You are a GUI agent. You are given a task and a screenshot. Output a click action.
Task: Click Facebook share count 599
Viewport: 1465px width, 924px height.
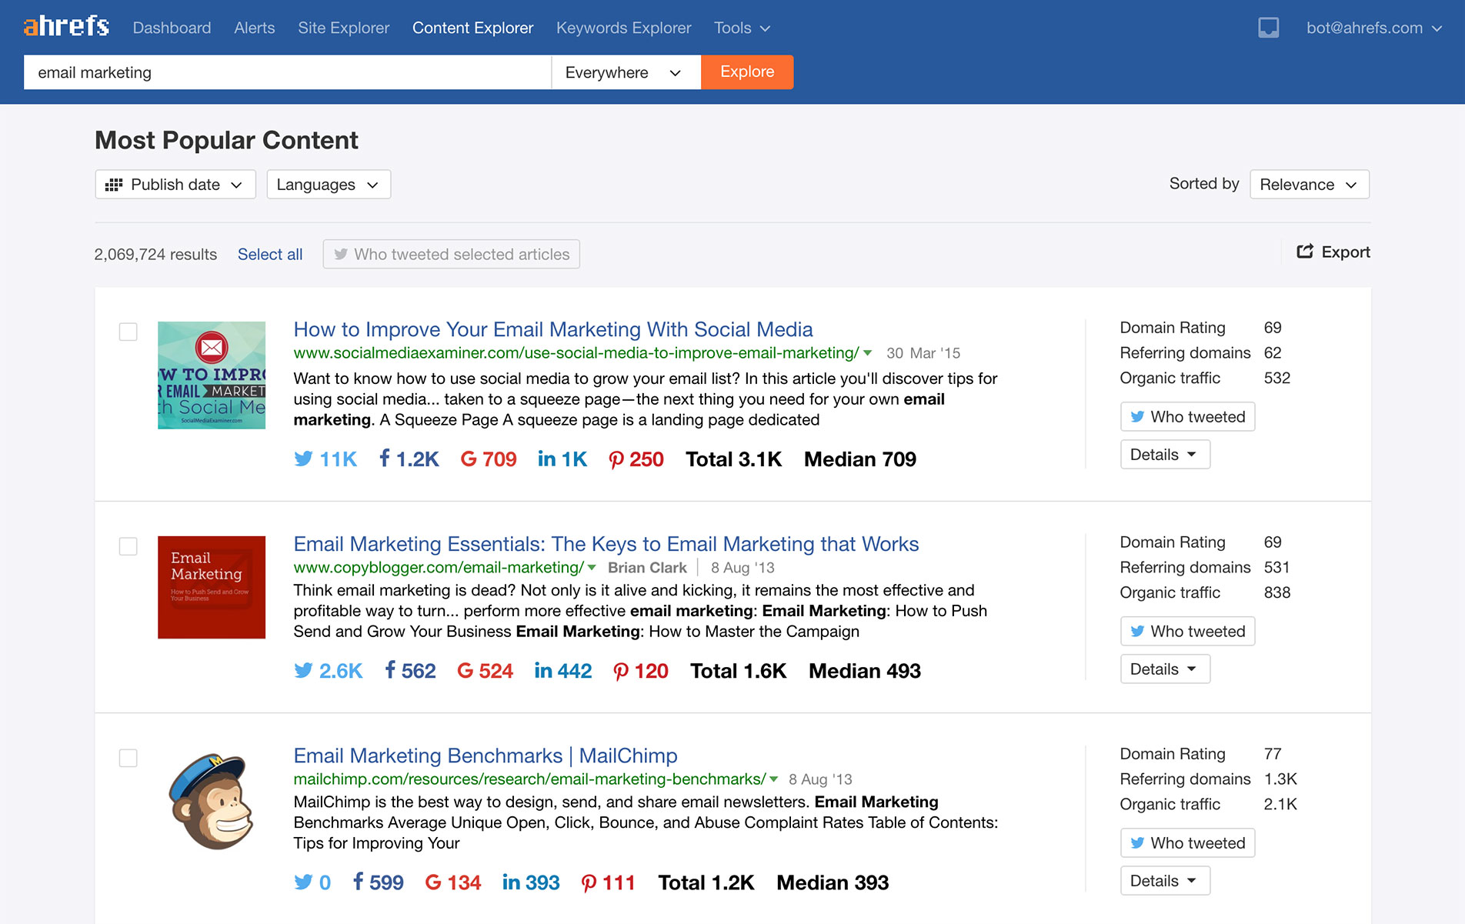(378, 882)
